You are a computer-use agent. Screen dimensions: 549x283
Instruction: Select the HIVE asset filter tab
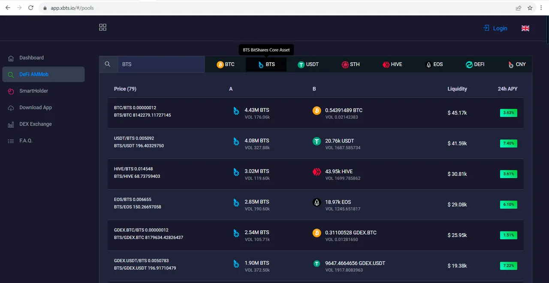click(x=392, y=65)
